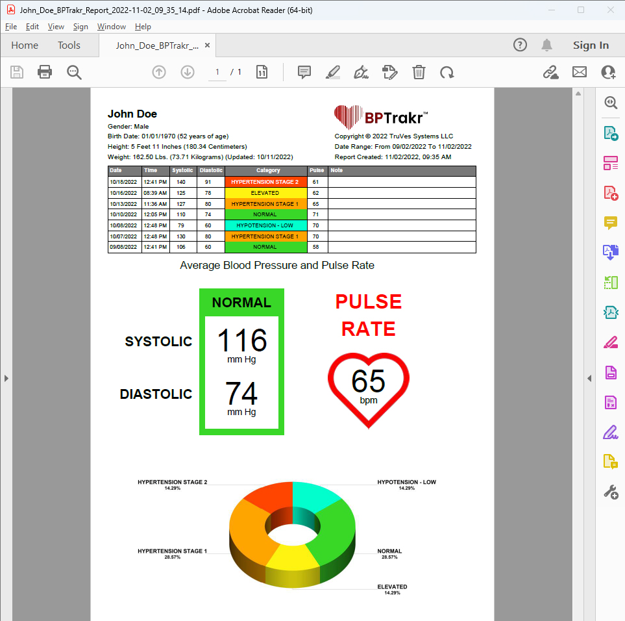Open the View menu
625x621 pixels.
(56, 27)
